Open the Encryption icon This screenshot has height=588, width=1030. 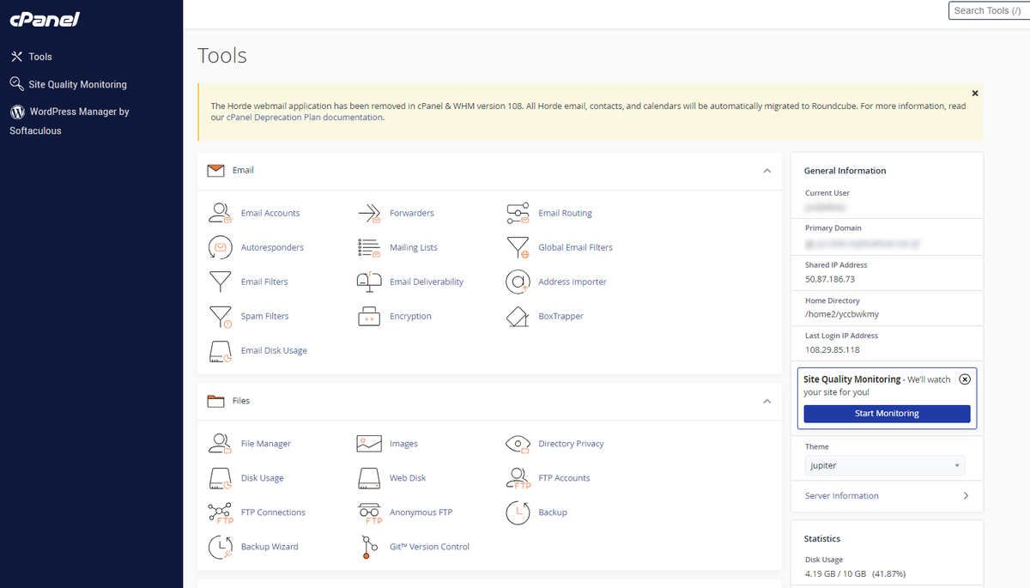point(369,316)
